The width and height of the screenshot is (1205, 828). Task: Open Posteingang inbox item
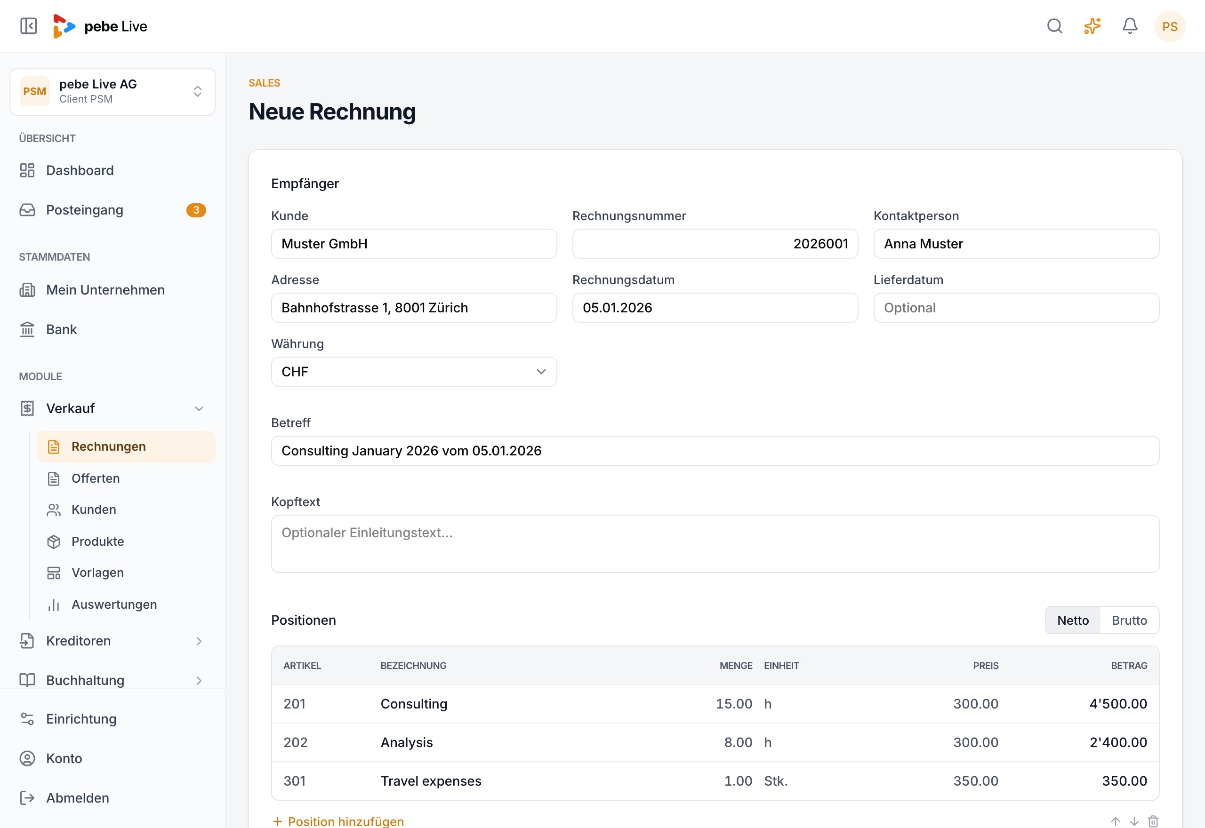coord(112,210)
